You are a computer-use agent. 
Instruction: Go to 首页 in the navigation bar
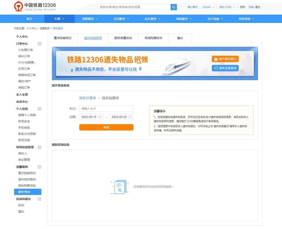pyautogui.click(x=29, y=19)
